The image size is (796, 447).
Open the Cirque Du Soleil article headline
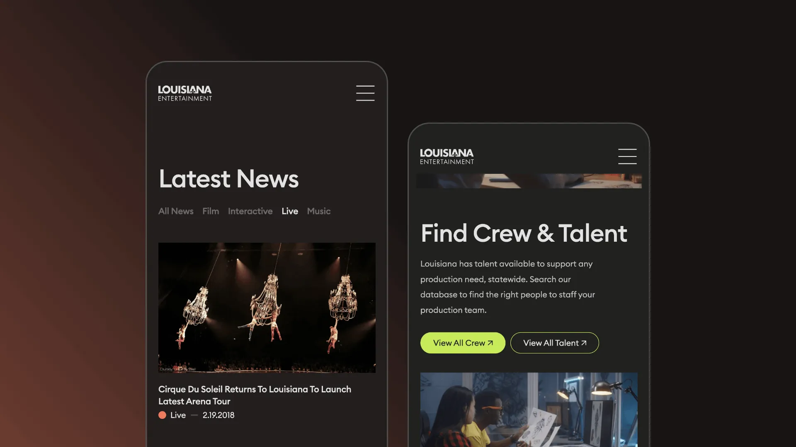pos(255,395)
